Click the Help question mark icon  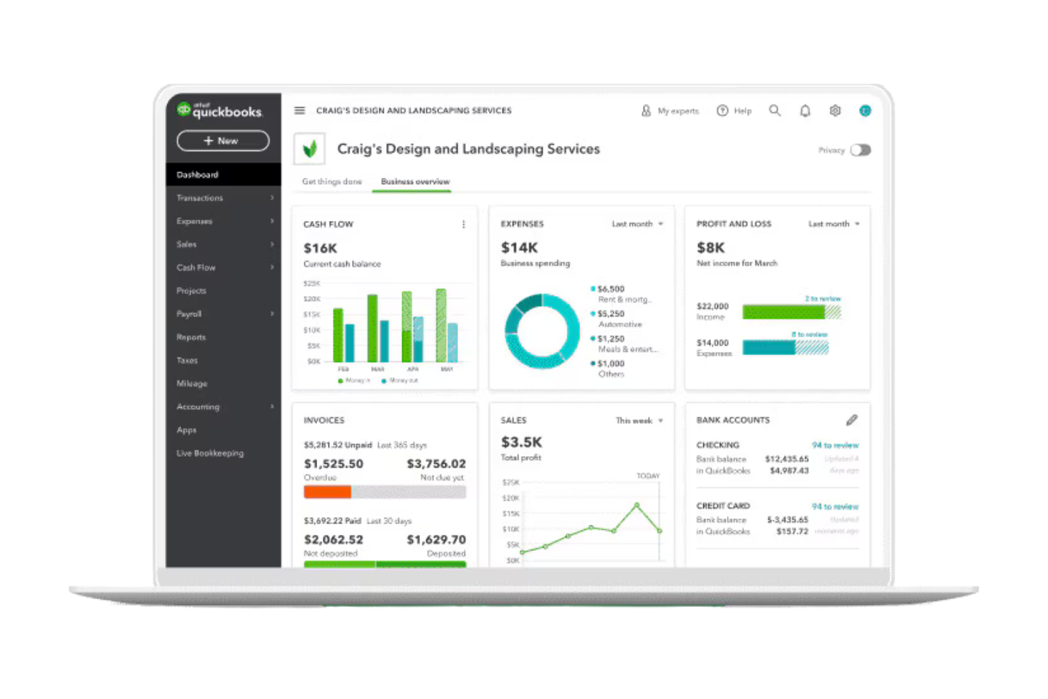tap(722, 110)
